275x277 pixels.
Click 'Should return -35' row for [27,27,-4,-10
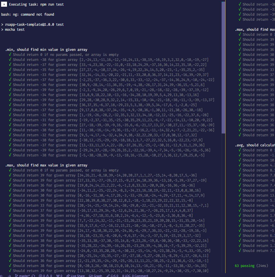tap(107, 70)
